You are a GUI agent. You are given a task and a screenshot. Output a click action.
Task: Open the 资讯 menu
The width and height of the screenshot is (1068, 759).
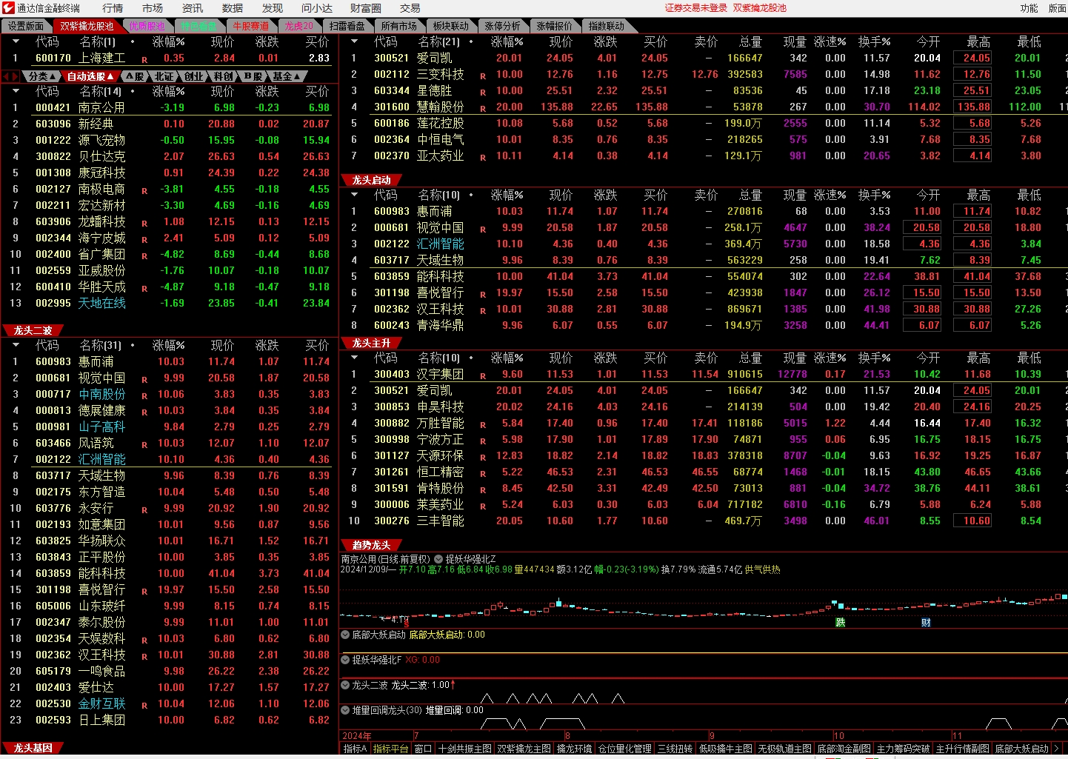point(193,8)
